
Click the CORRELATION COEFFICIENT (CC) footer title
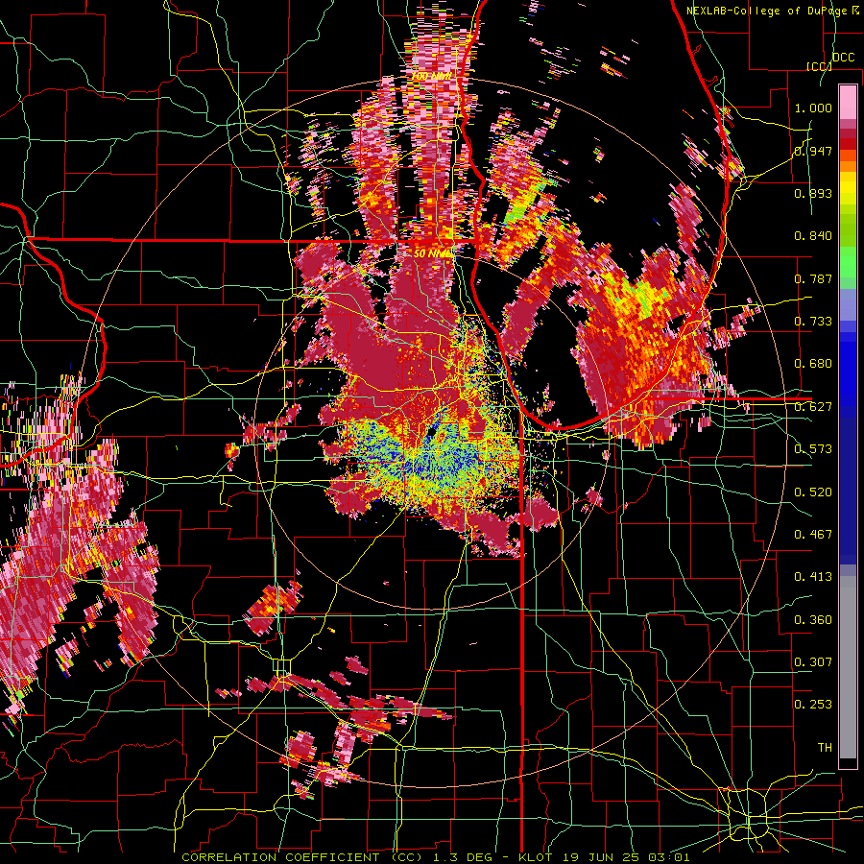[302, 857]
